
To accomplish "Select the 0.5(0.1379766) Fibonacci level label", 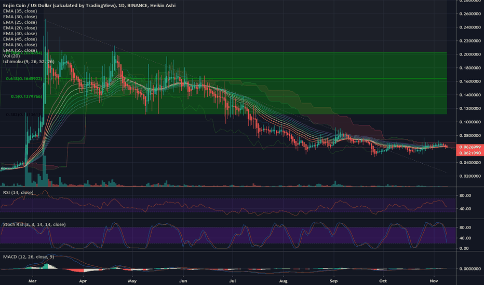I will (x=26, y=96).
